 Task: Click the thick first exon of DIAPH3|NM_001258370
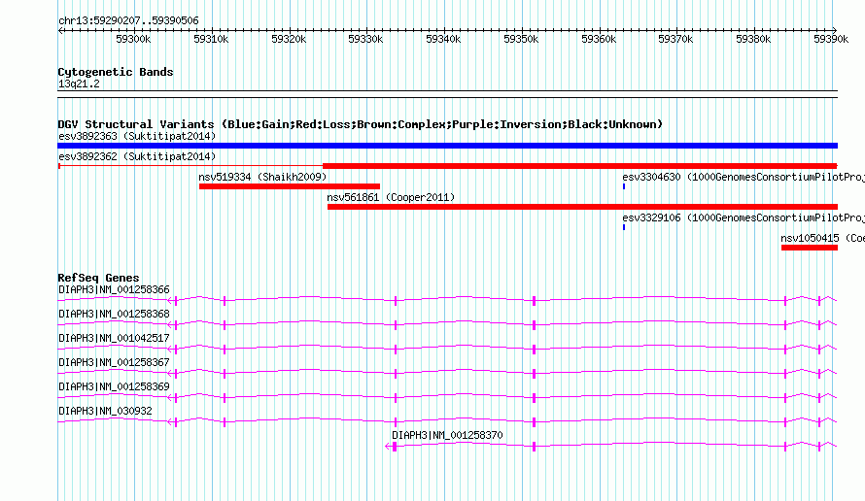(x=395, y=447)
